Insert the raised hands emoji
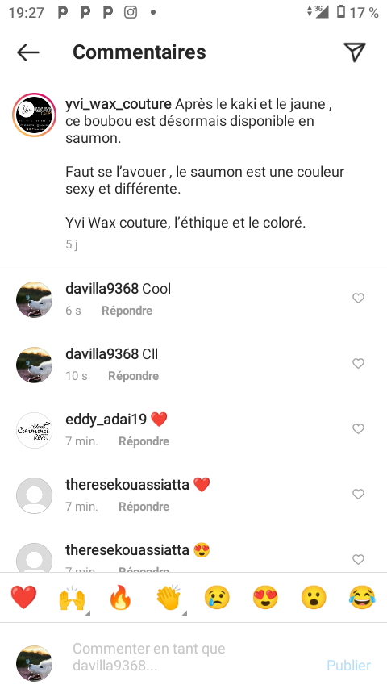387x689 pixels. click(x=72, y=598)
